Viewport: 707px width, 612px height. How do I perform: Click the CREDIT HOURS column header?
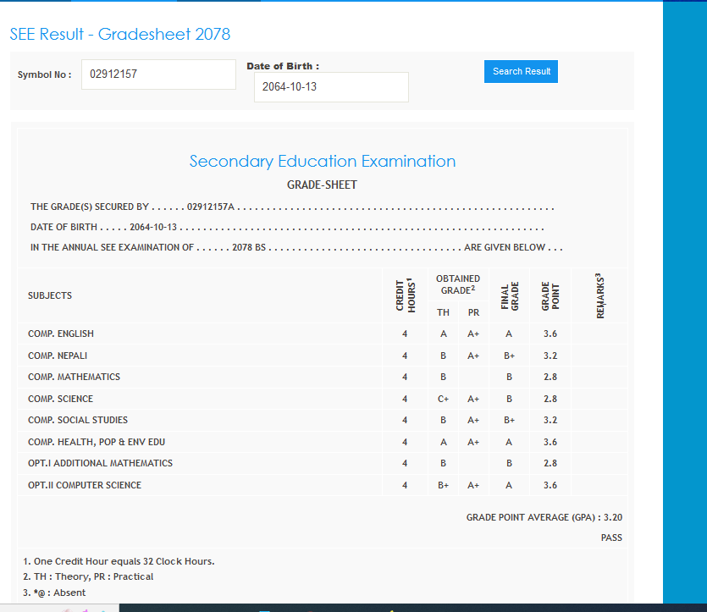(x=405, y=295)
